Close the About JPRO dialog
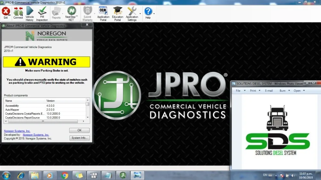The width and height of the screenshot is (321, 180). pos(87,25)
